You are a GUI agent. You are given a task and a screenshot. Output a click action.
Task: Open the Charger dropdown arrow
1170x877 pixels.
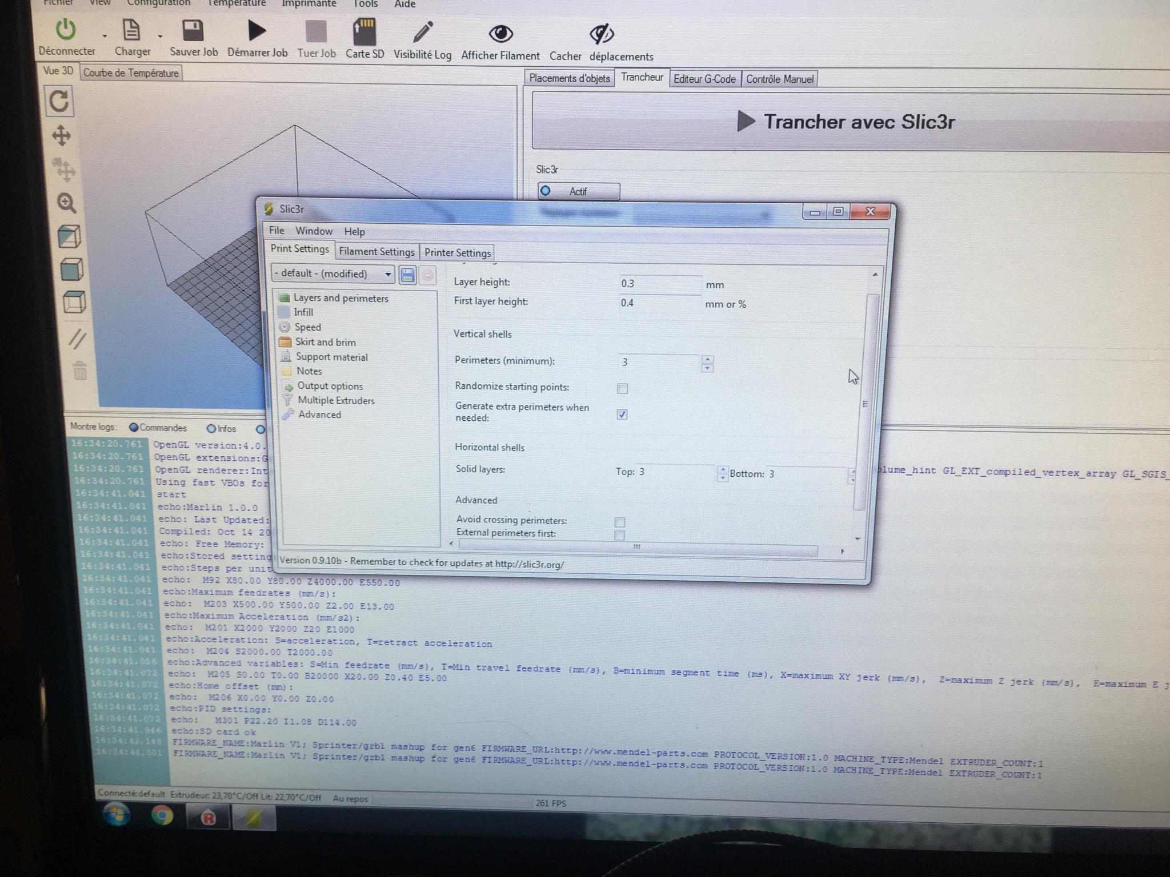161,36
